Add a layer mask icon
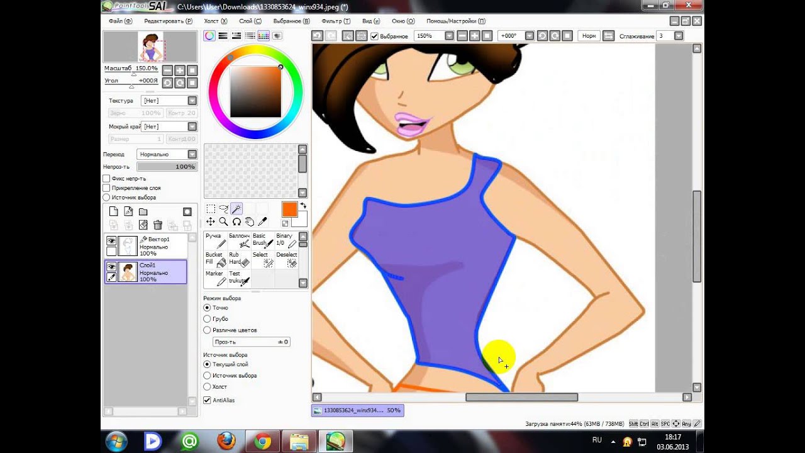805x453 pixels. point(187,211)
